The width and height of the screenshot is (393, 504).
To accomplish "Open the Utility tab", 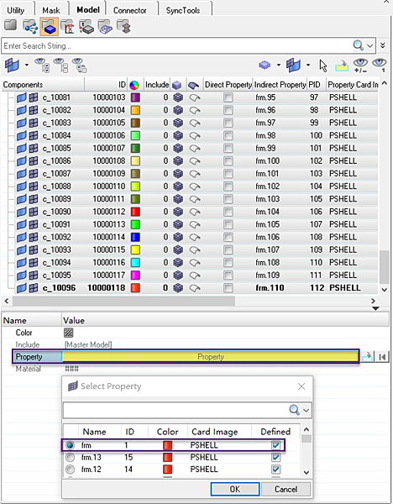I will click(15, 10).
